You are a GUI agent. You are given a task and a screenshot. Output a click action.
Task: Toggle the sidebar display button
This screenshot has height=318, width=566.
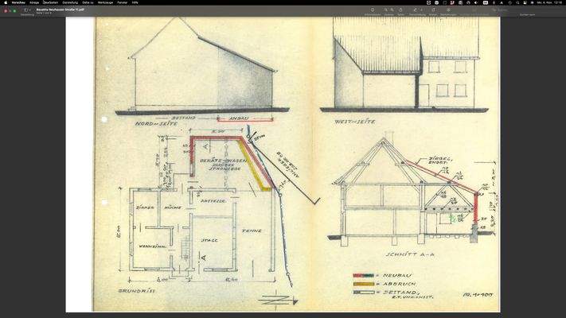click(x=26, y=10)
